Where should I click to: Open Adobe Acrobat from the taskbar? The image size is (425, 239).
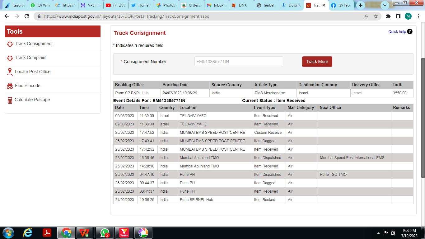(x=47, y=232)
